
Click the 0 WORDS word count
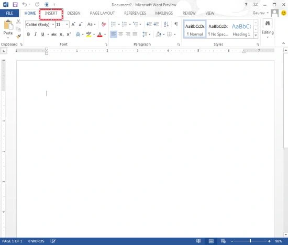click(36, 241)
